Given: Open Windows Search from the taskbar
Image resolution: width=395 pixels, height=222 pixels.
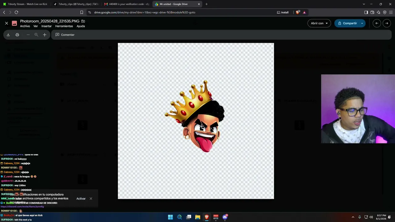Looking at the screenshot, I should [x=179, y=217].
